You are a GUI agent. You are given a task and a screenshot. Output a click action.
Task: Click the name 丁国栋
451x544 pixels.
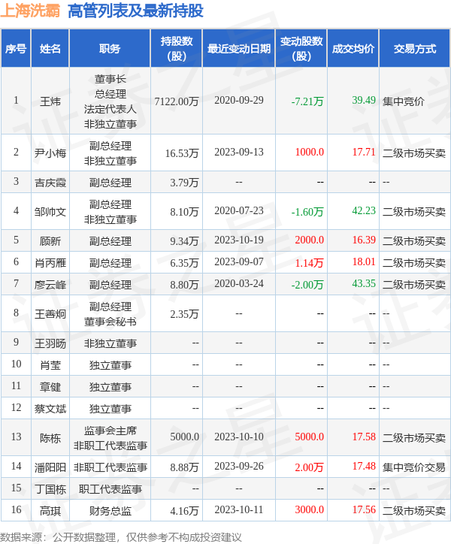(x=50, y=489)
